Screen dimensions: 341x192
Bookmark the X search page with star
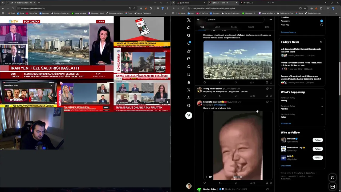305,8
